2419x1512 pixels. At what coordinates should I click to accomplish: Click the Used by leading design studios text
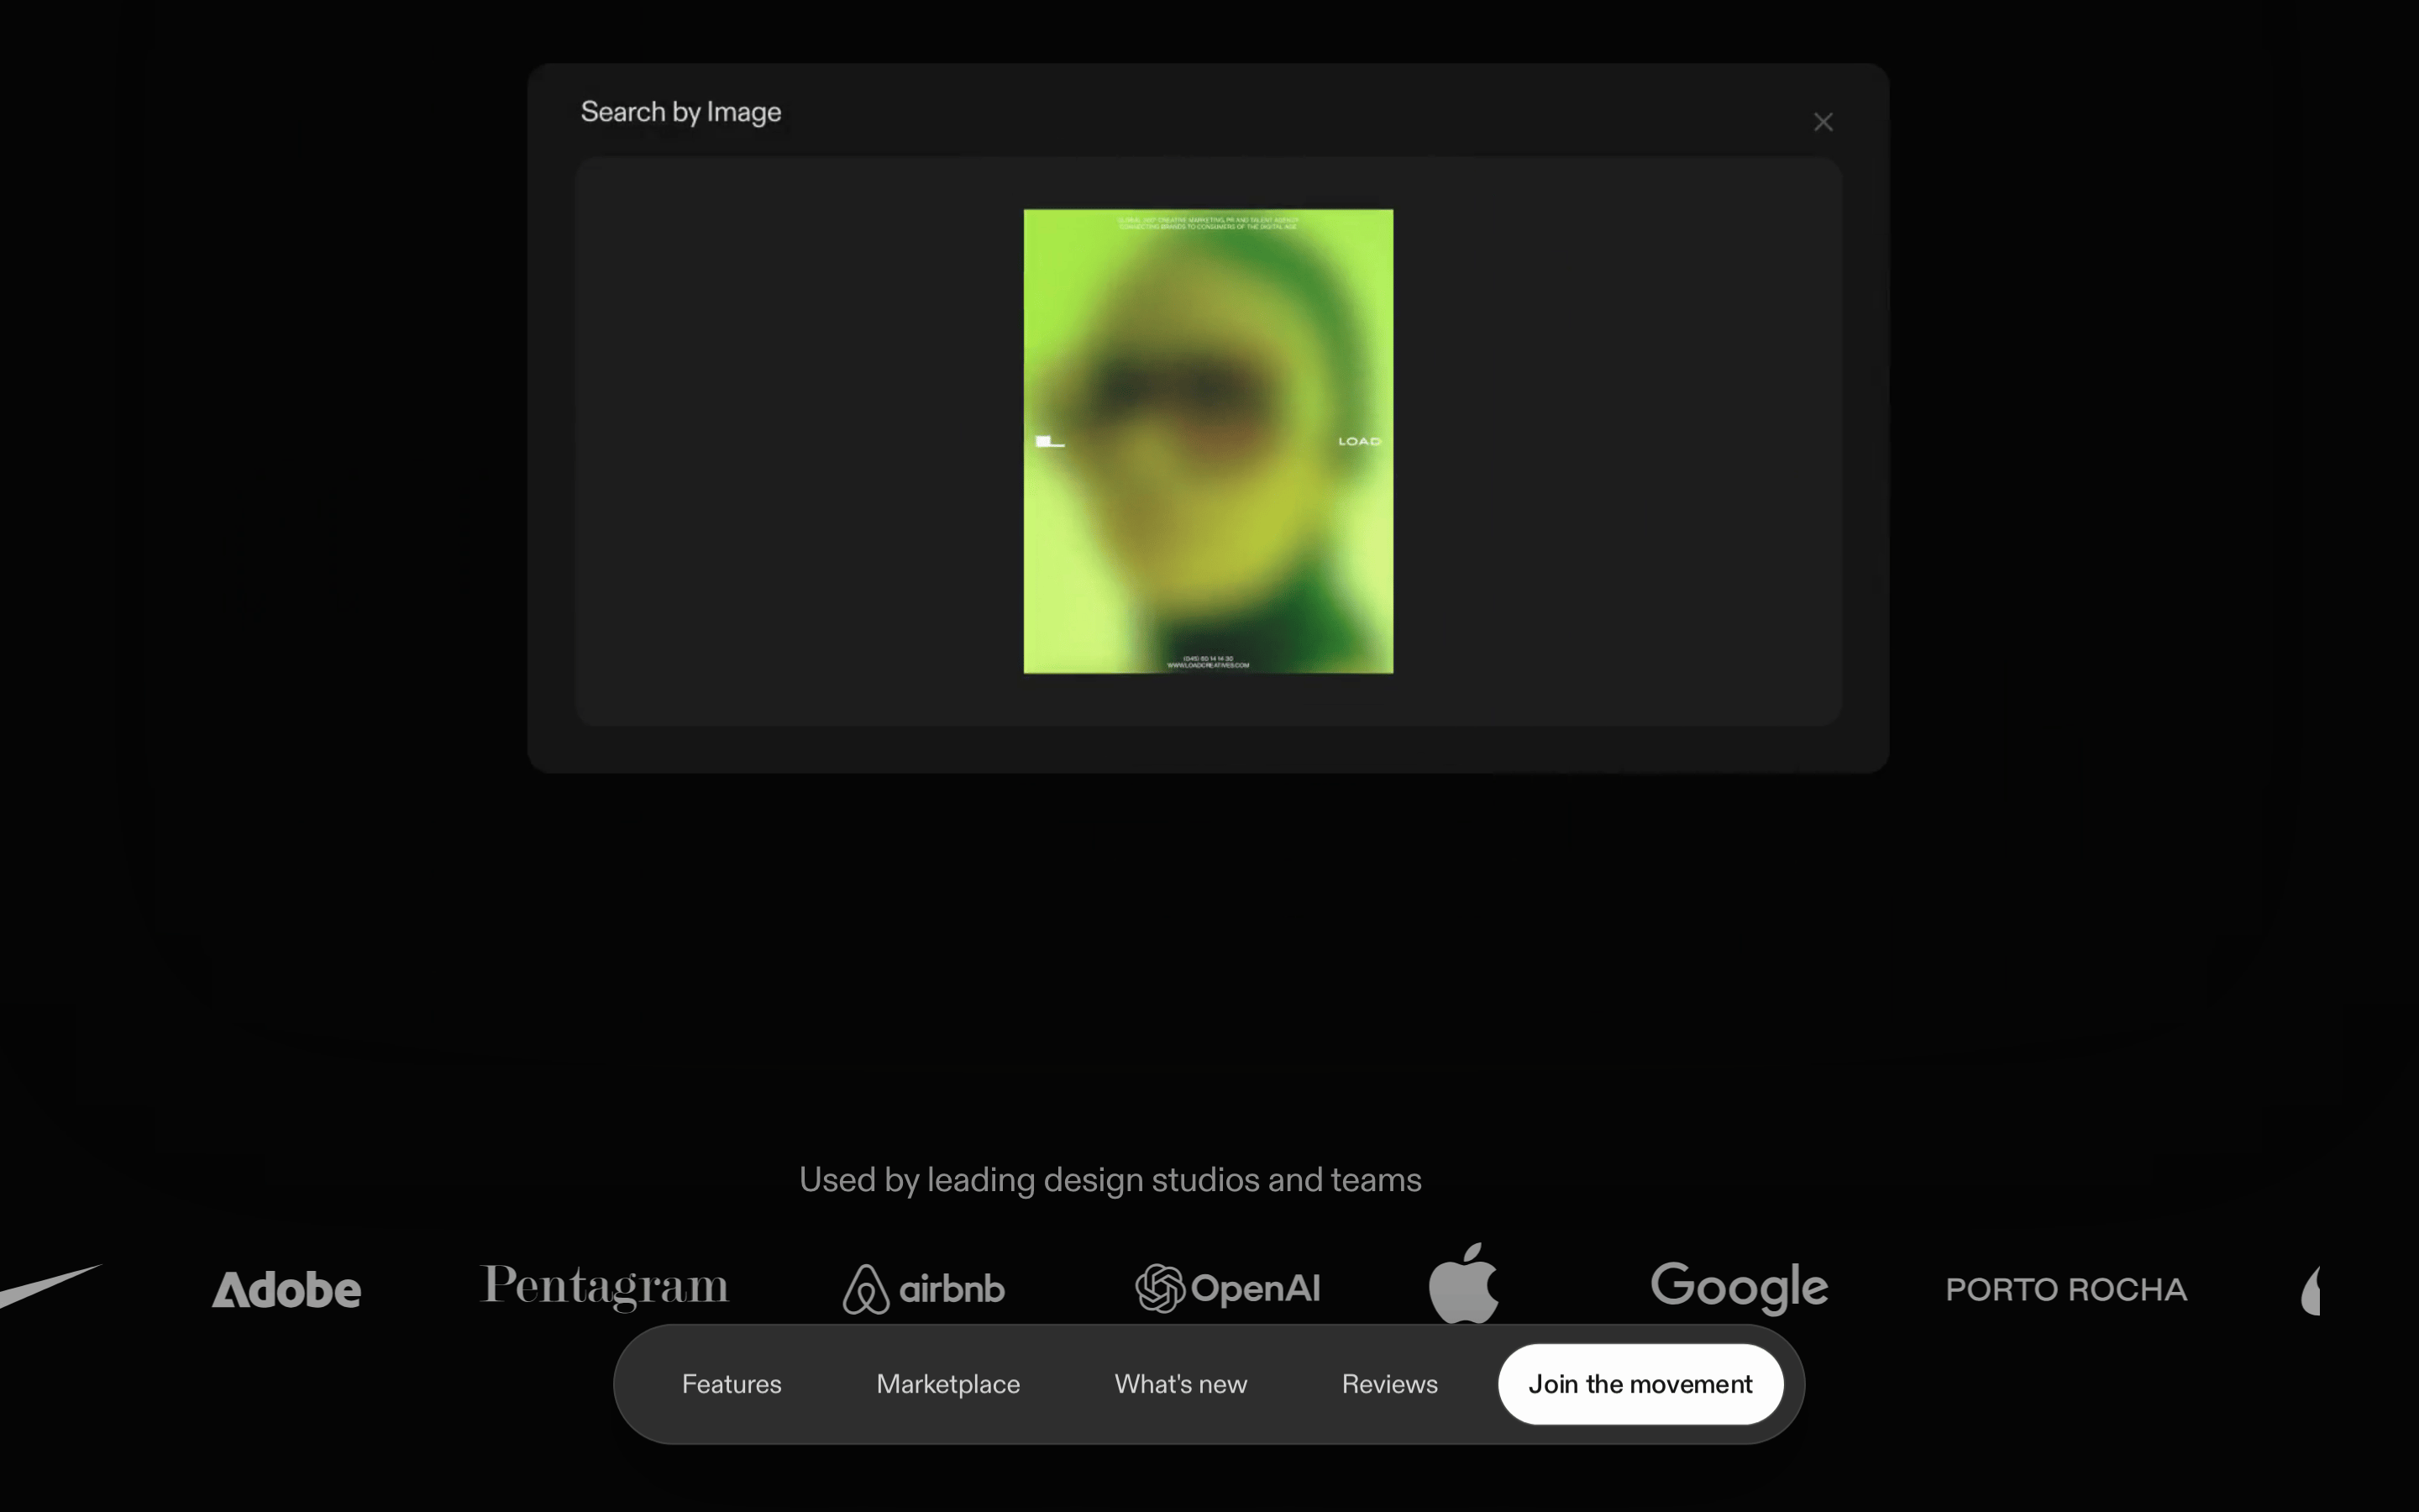tap(1110, 1180)
